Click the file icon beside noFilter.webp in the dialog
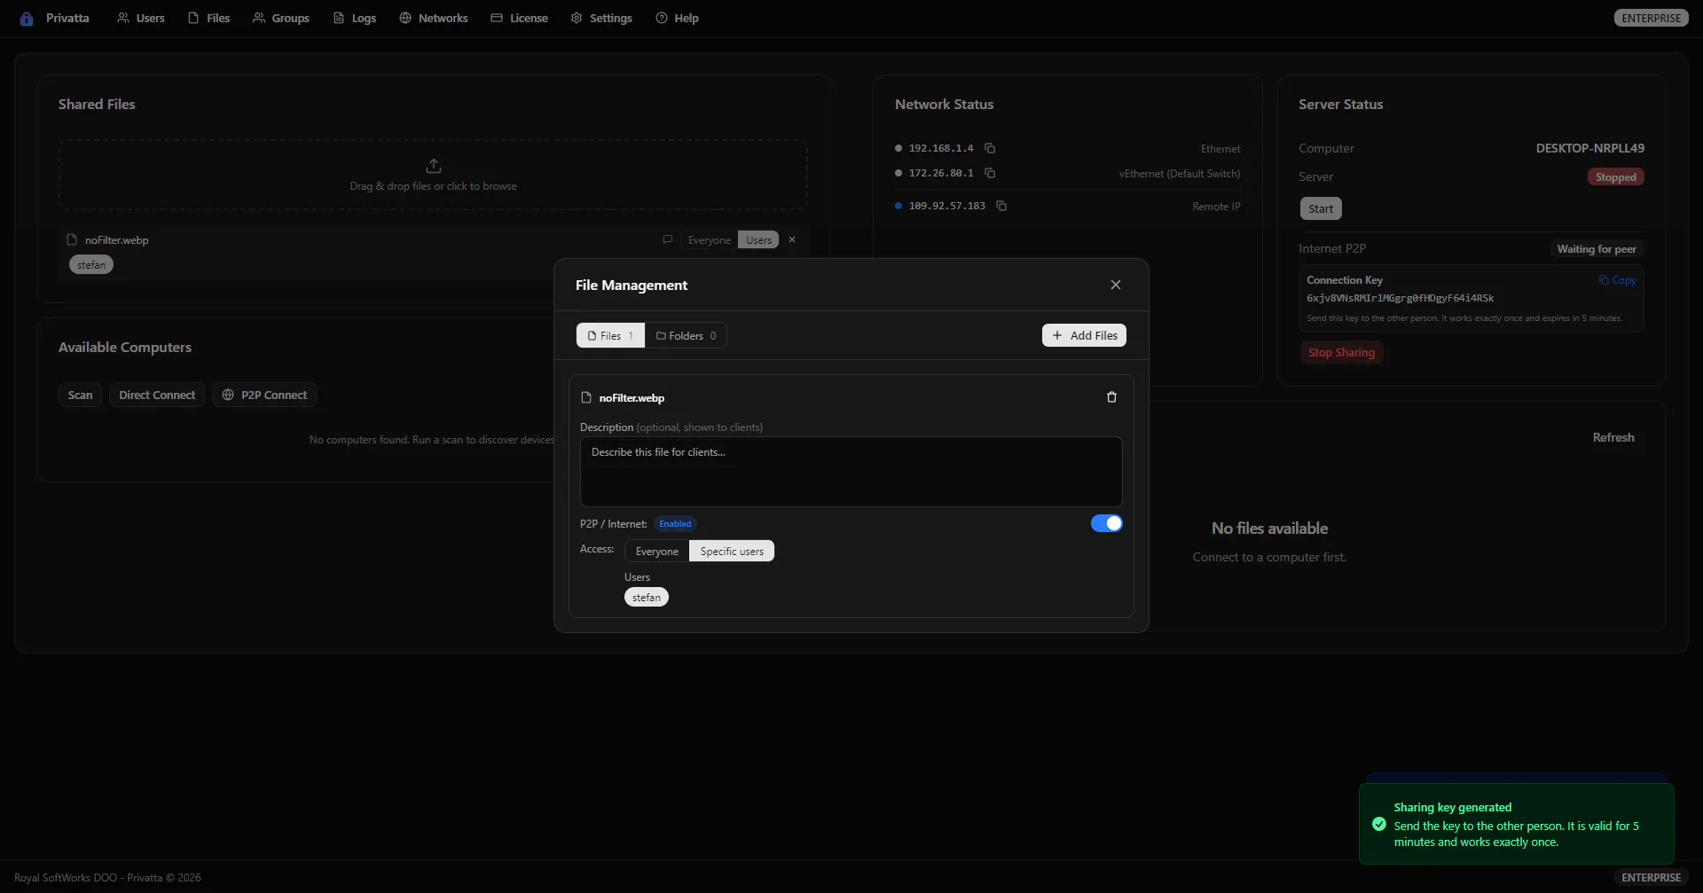 pos(586,397)
